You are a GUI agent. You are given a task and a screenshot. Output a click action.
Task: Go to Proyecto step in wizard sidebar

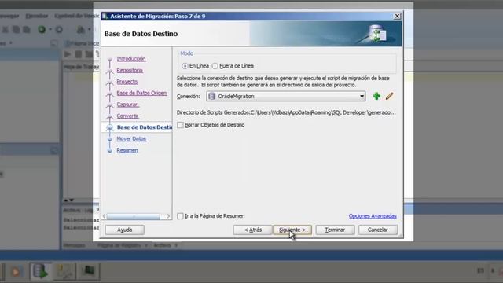pyautogui.click(x=127, y=82)
